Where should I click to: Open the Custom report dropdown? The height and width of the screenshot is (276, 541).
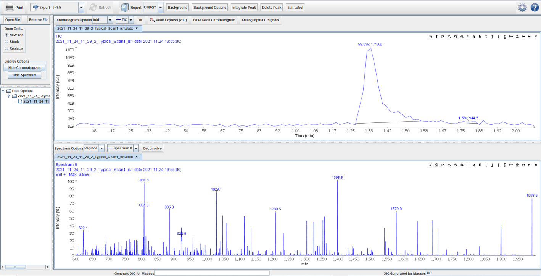161,7
